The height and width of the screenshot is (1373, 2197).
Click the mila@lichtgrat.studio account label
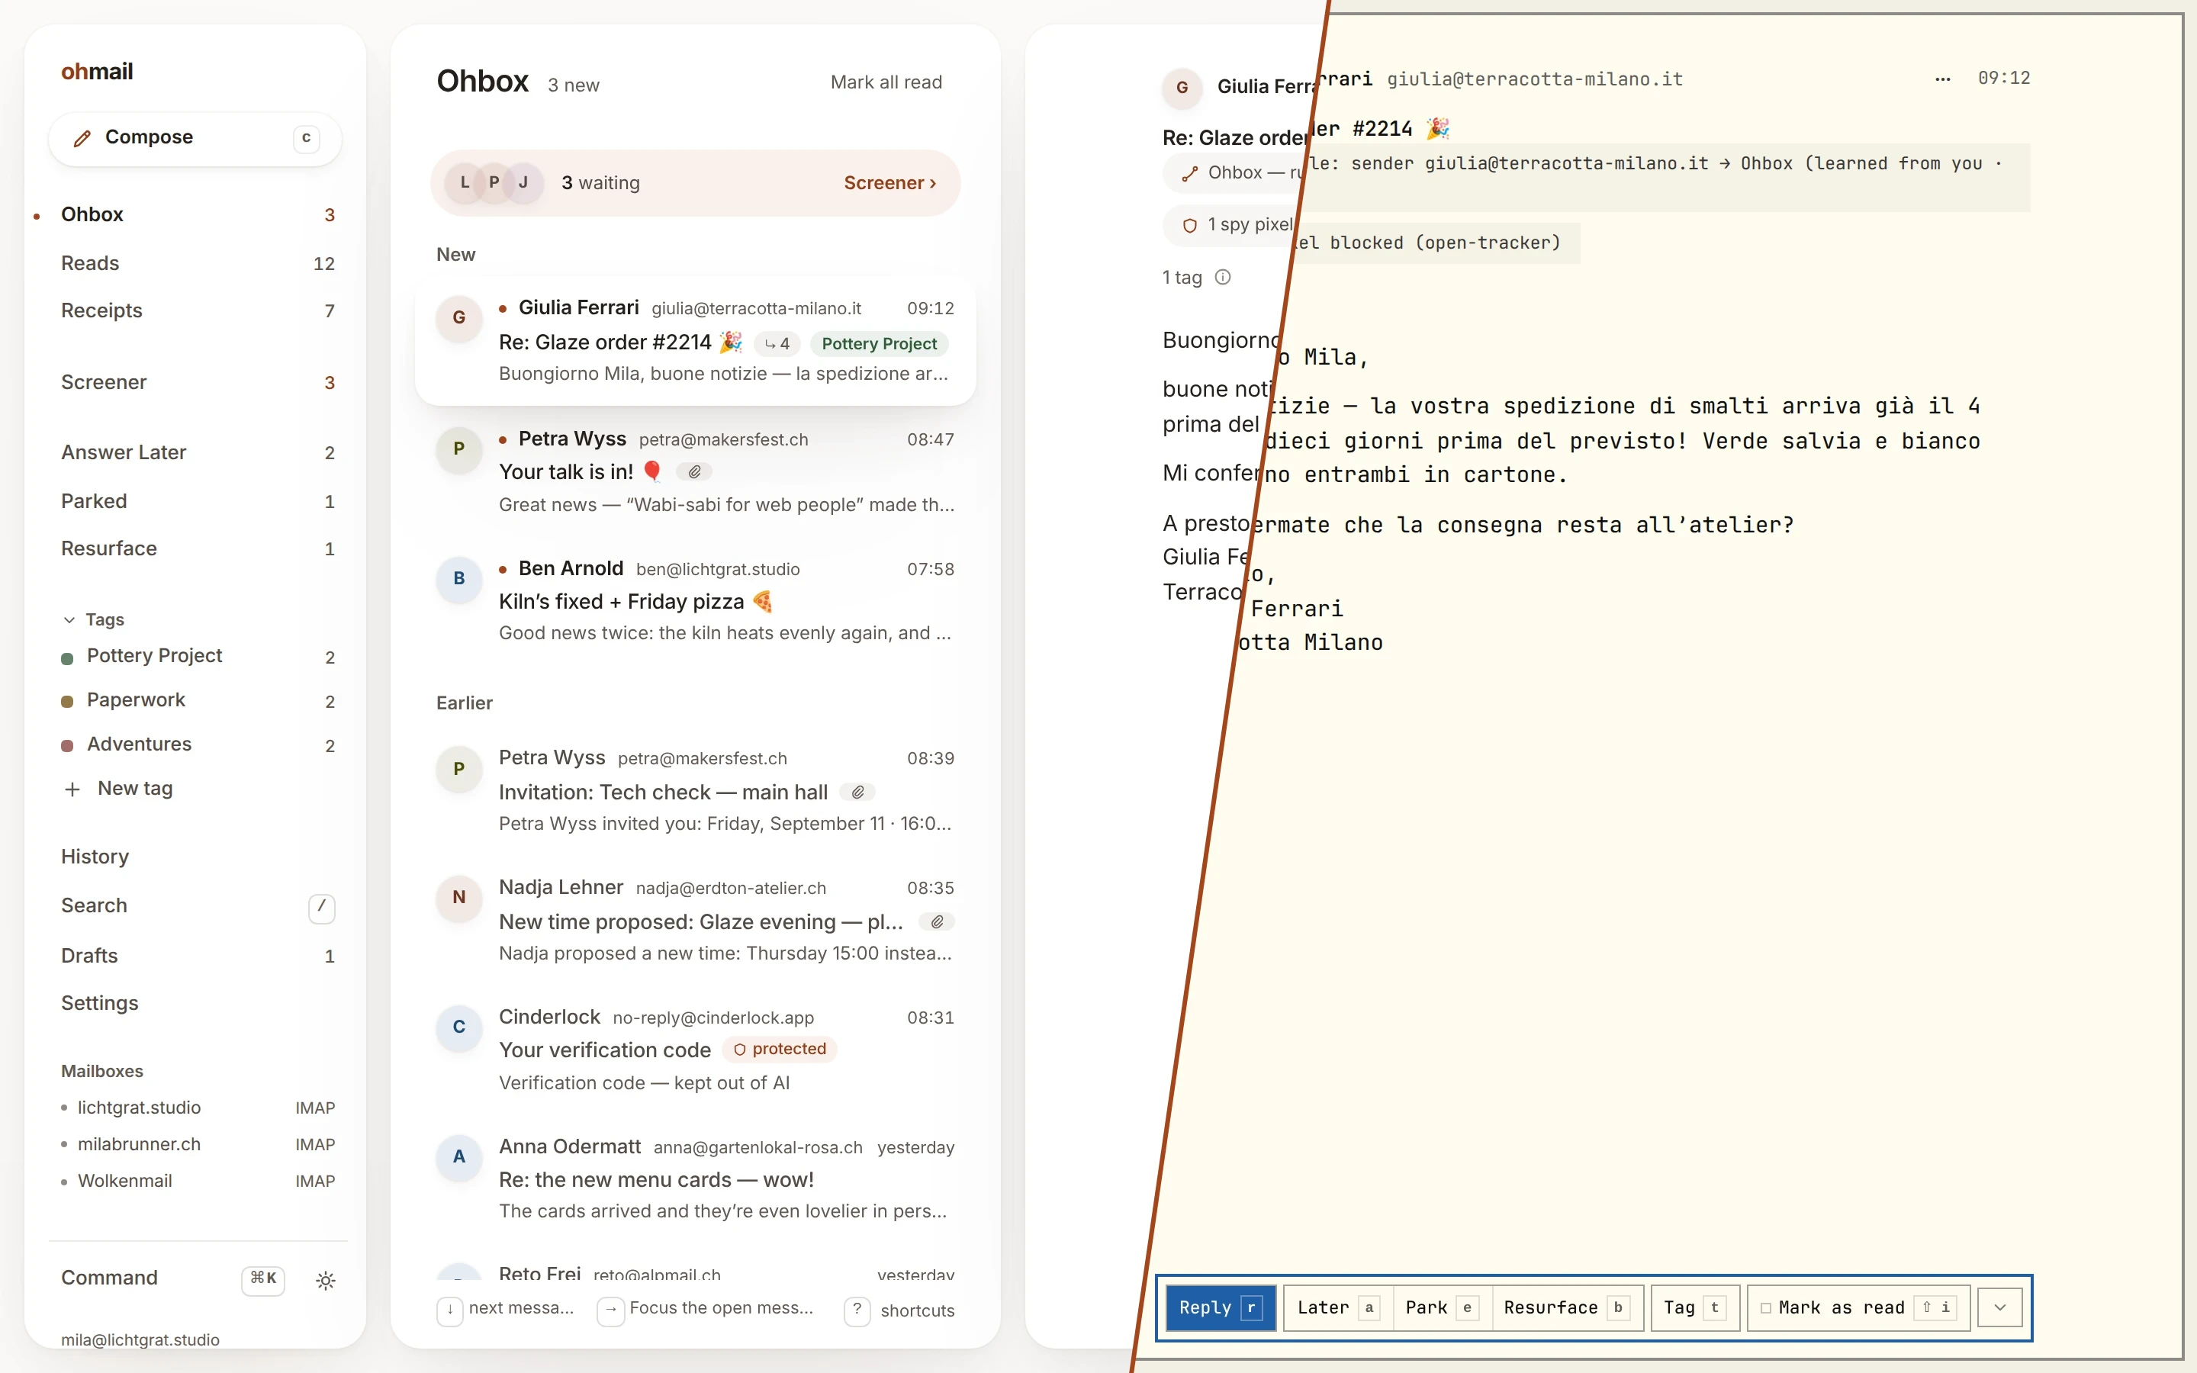tap(140, 1339)
